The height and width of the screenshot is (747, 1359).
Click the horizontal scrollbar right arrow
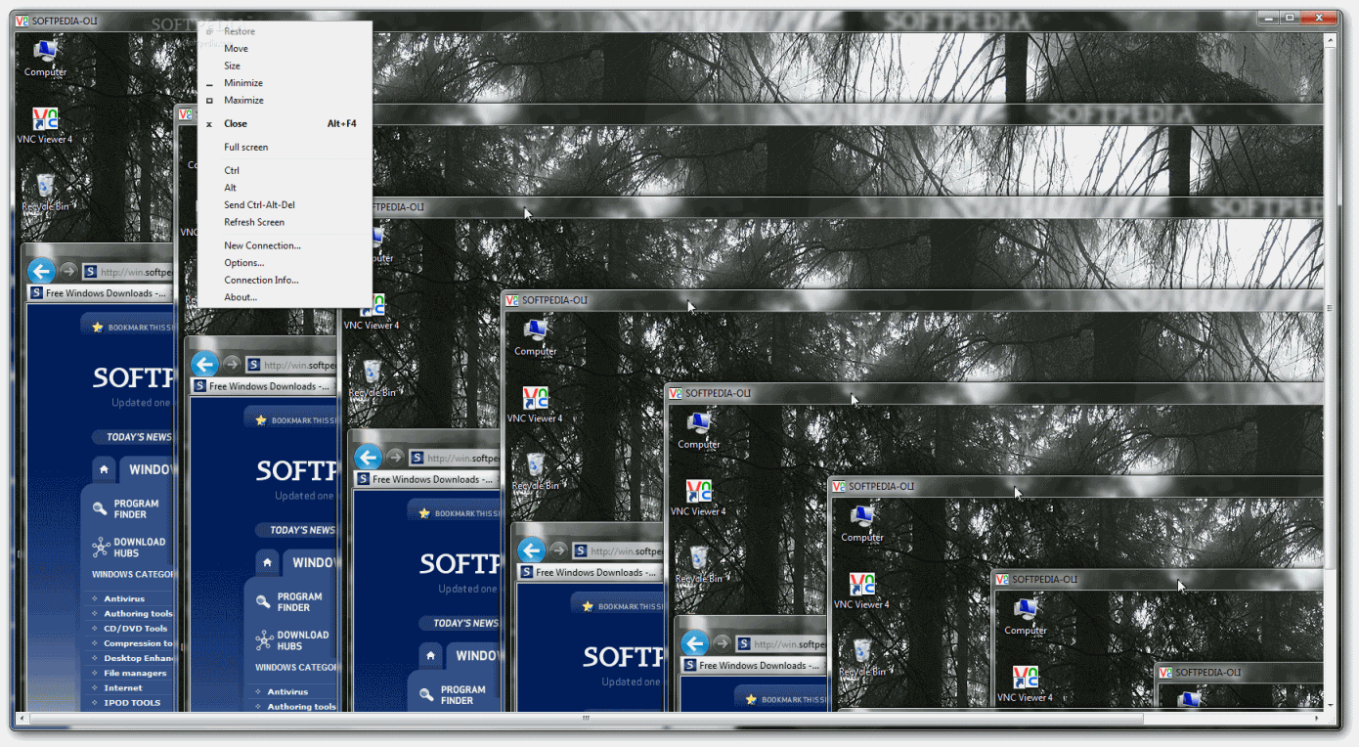point(1316,719)
